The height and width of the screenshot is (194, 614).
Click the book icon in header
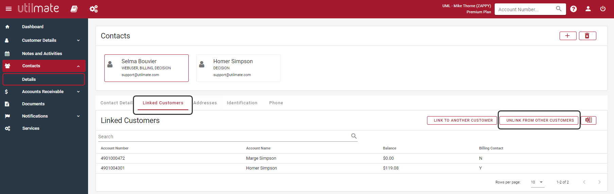click(74, 9)
